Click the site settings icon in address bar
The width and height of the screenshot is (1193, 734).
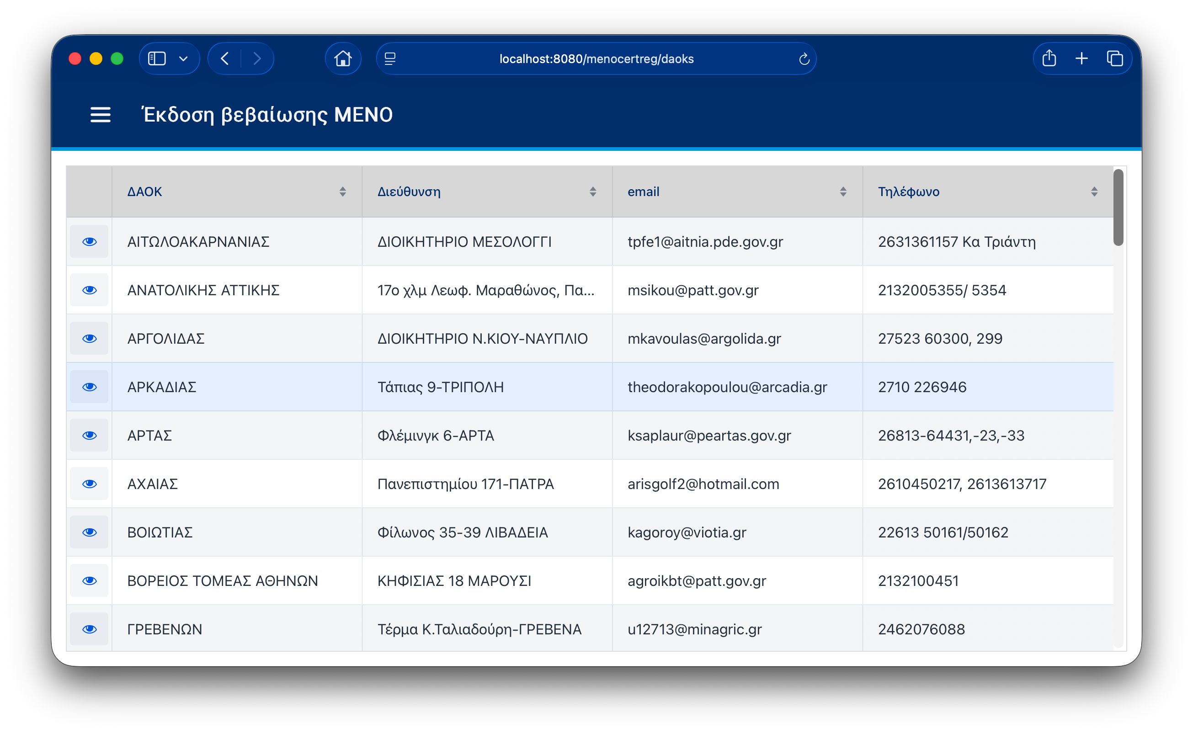click(x=390, y=59)
